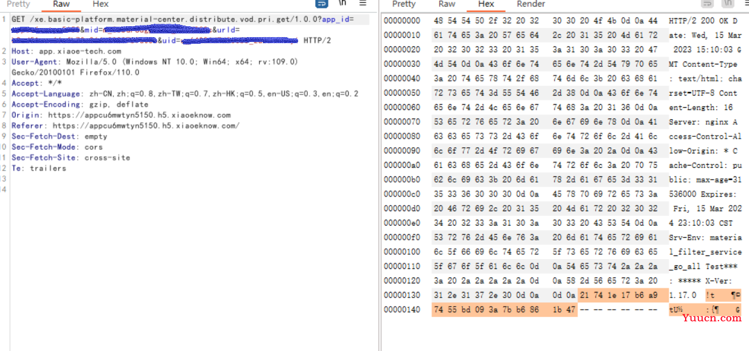Screen dimensions: 749x351
Task: Click ASCII text 'HTTP/2 200 OK D'
Action: tap(703, 21)
